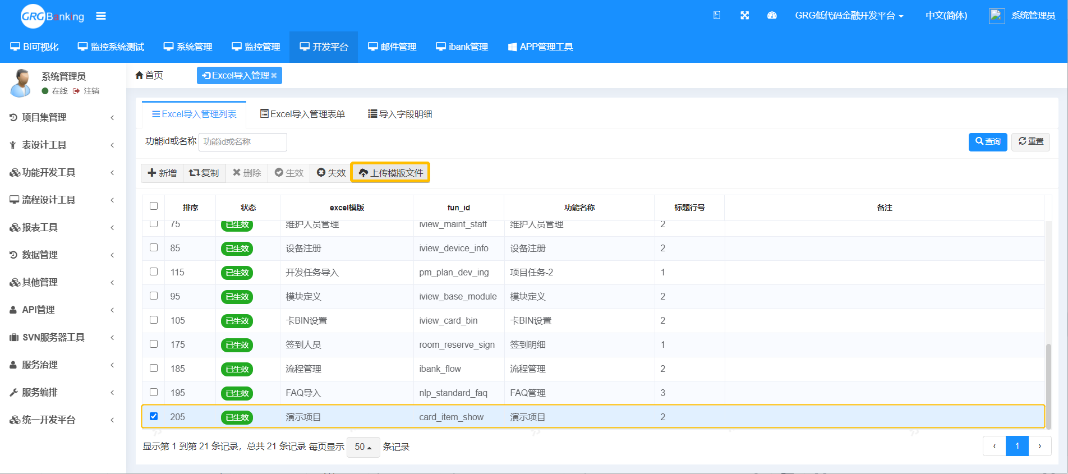Open the 系统管理 top menu
Viewport: 1068px width, 474px height.
[x=188, y=47]
